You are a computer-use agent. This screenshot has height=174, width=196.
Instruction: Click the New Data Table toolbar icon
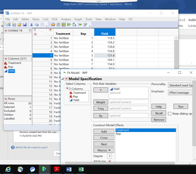(9, 24)
